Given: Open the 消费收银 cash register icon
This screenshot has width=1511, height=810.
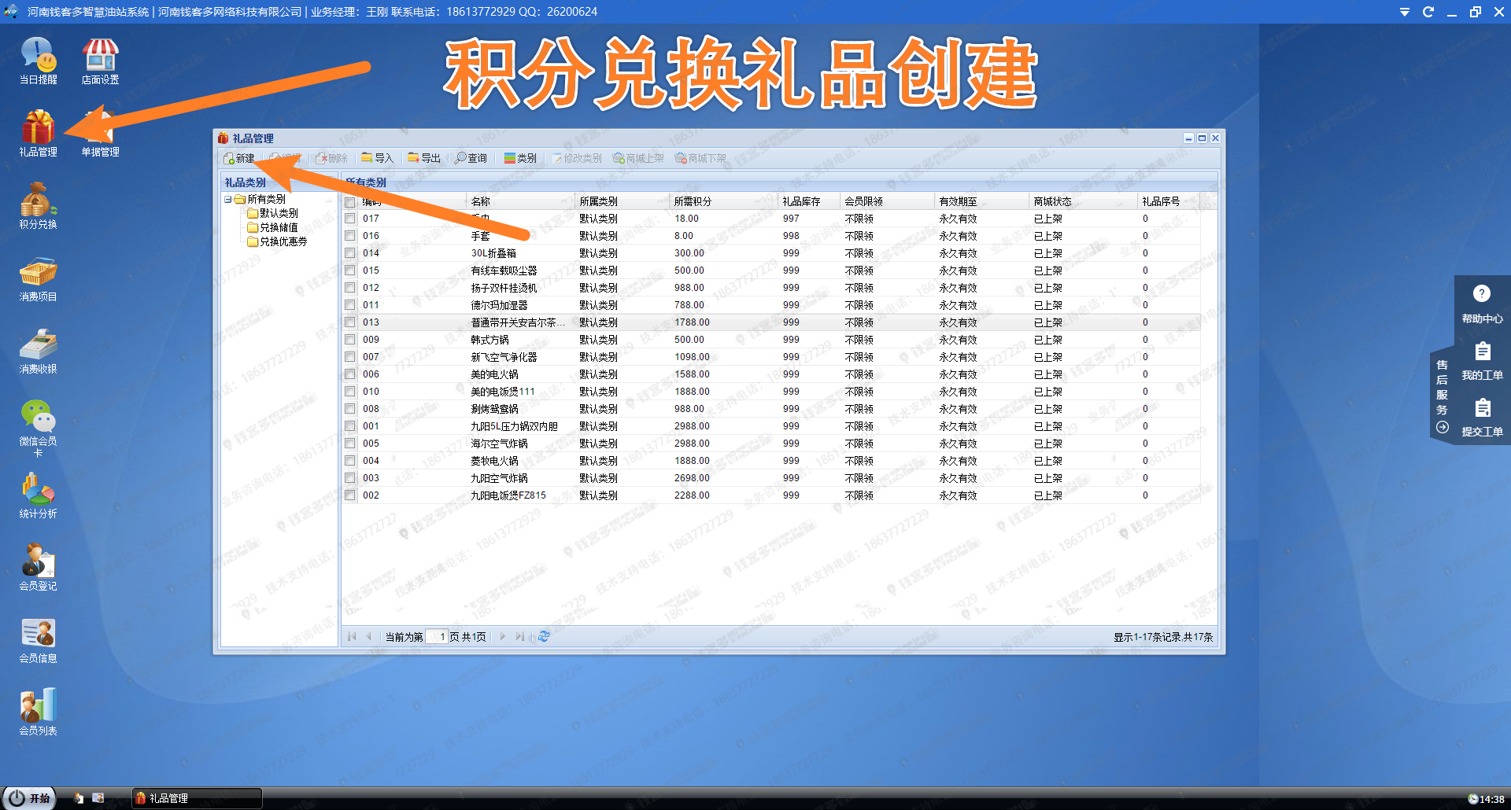Looking at the screenshot, I should [38, 351].
